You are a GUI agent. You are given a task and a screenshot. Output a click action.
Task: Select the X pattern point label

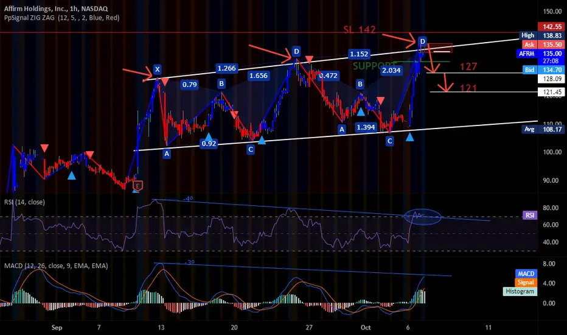point(157,69)
